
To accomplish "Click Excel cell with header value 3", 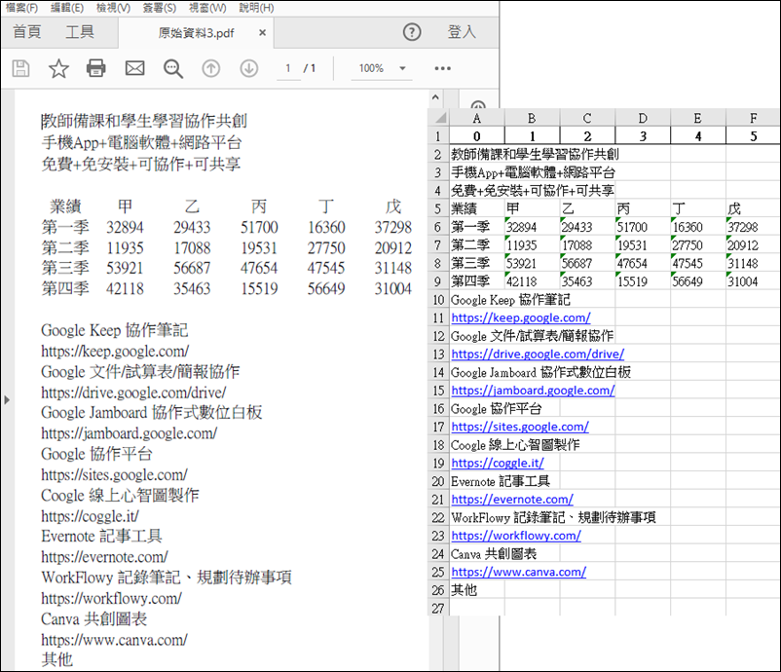I will pyautogui.click(x=643, y=136).
